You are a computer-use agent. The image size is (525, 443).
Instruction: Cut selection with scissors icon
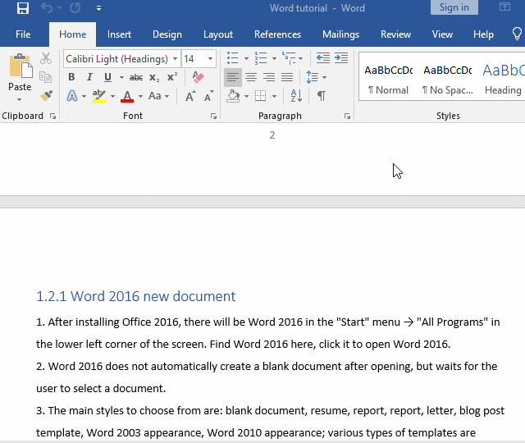coord(46,58)
